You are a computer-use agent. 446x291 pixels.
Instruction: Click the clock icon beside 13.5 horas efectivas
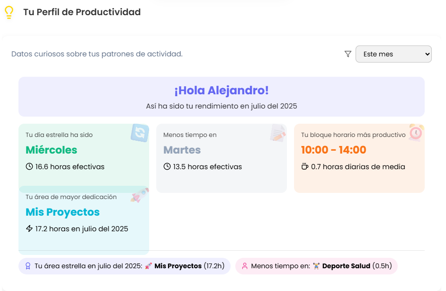[167, 167]
